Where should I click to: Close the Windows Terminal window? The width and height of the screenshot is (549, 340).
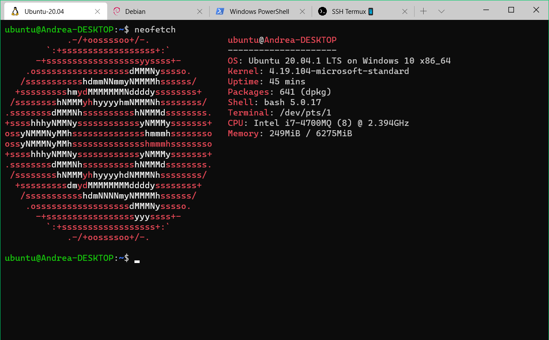point(536,10)
